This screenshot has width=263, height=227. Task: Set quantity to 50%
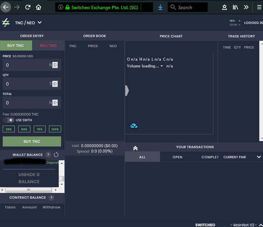point(24,129)
